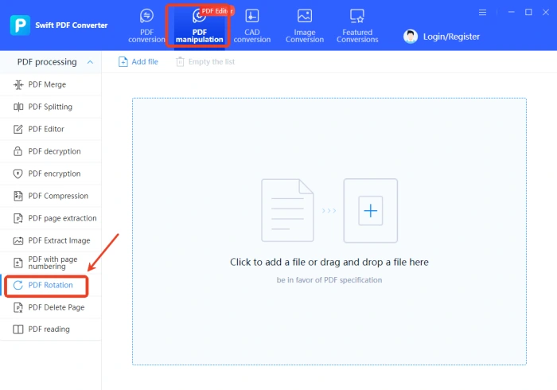
Task: Select PDF Splitting in sidebar
Action: [x=51, y=107]
